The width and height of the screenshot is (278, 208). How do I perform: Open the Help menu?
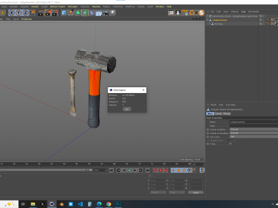169,6
